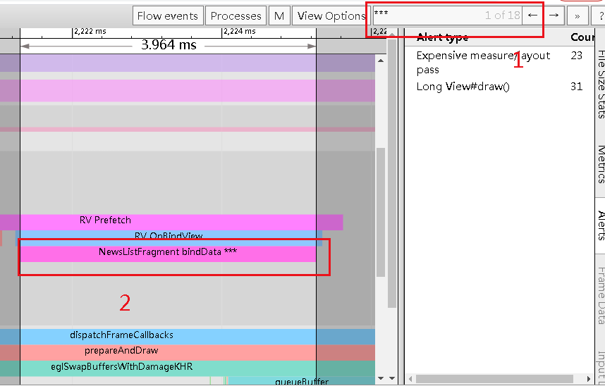Open the File Size Stats side tab

[x=600, y=84]
